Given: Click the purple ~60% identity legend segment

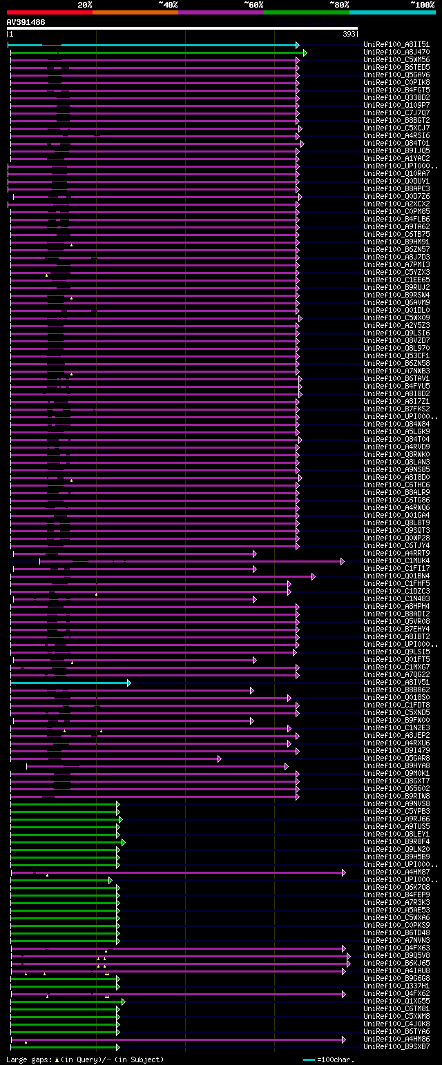Looking at the screenshot, I should coord(220,12).
